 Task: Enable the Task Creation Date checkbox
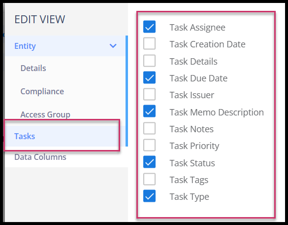pyautogui.click(x=149, y=43)
